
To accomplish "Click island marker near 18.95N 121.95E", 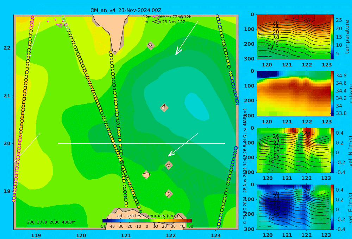I will (168, 194).
